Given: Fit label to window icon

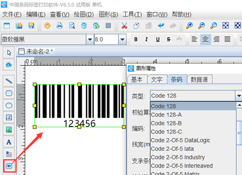Looking at the screenshot, I should click(226, 26).
